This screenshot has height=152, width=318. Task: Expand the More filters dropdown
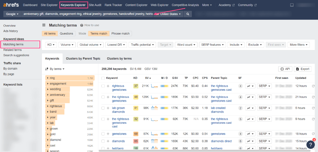[x=299, y=45]
